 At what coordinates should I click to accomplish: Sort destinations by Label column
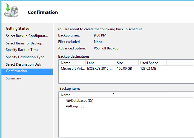[x=100, y=63]
